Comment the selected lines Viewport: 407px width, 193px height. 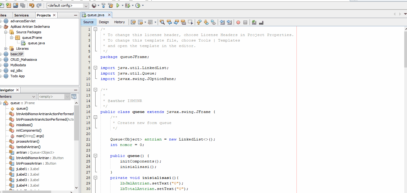[254, 22]
